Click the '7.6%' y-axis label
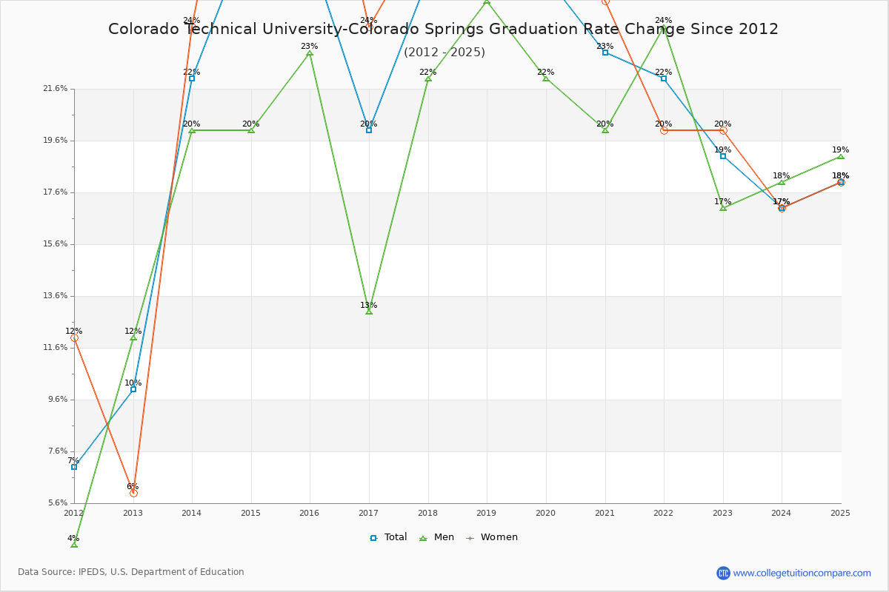The height and width of the screenshot is (592, 889). click(x=58, y=451)
